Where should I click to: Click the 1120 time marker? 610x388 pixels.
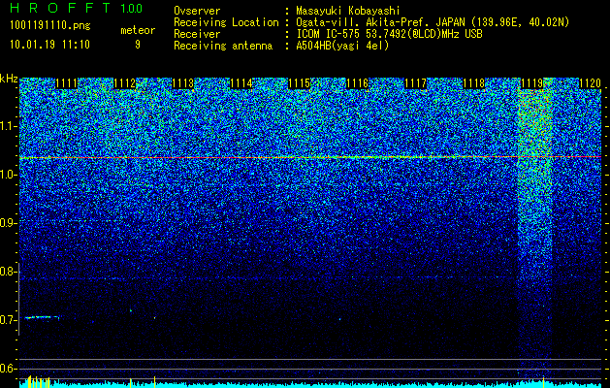591,83
